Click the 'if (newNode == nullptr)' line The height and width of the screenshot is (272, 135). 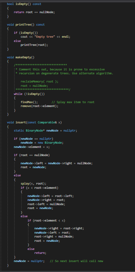33,139
